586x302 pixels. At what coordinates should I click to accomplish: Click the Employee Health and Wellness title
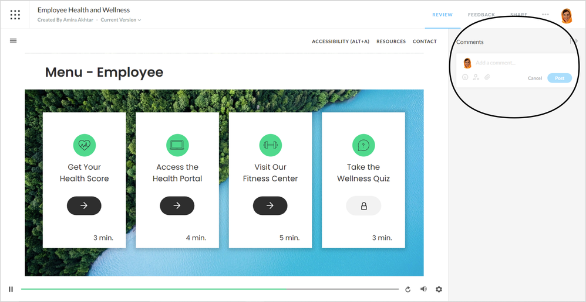tap(84, 10)
